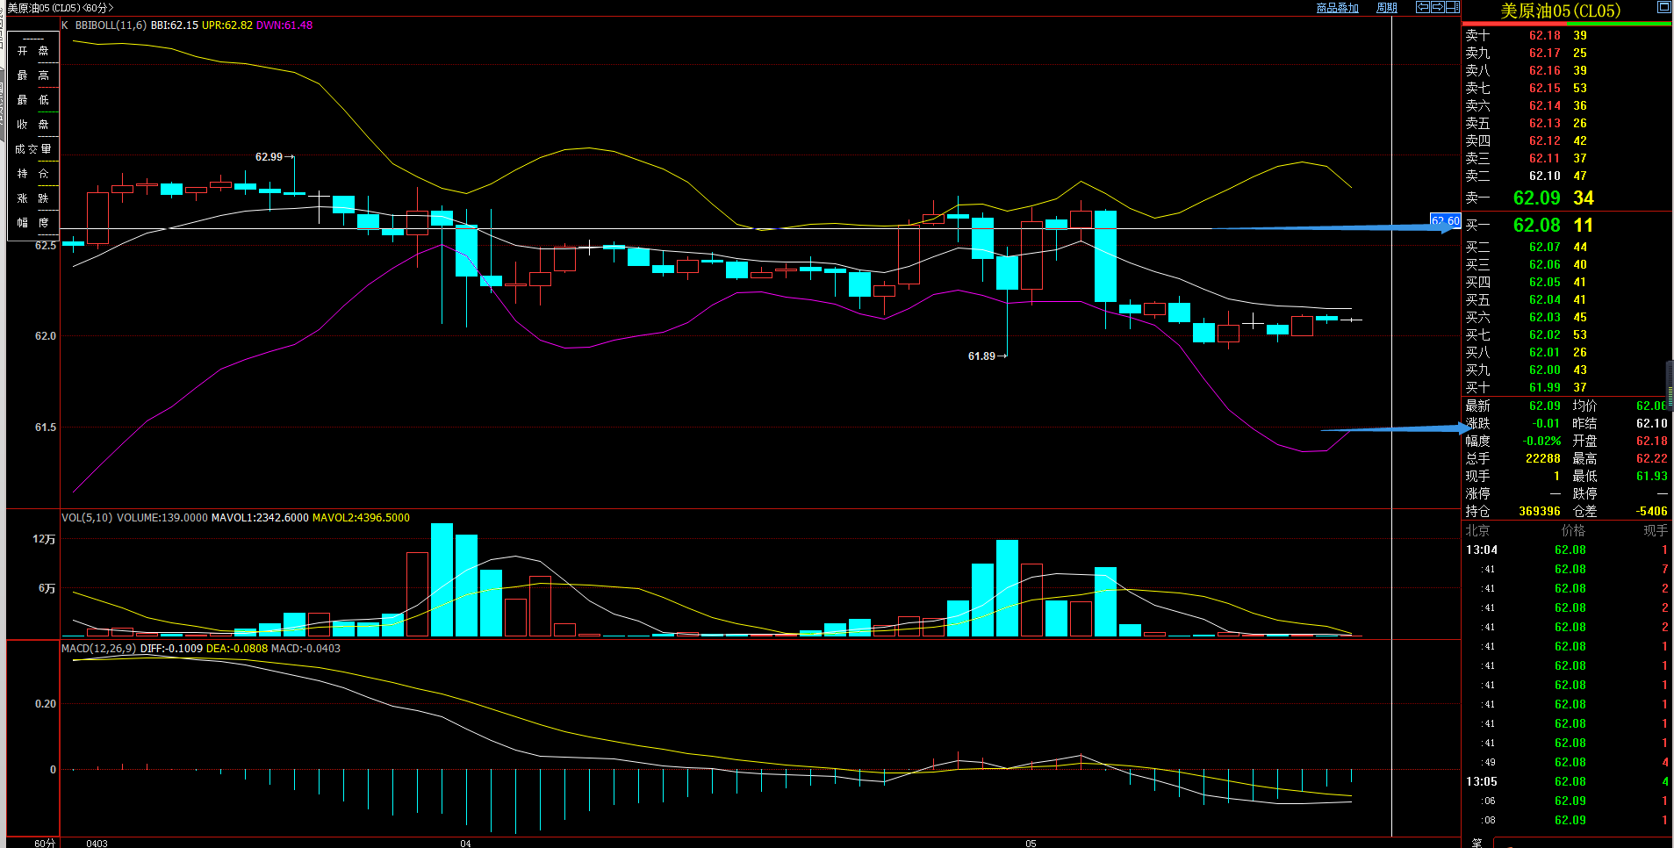This screenshot has width=1674, height=848.
Task: Maximize the quote panel with square icon
Action: click(x=1663, y=7)
